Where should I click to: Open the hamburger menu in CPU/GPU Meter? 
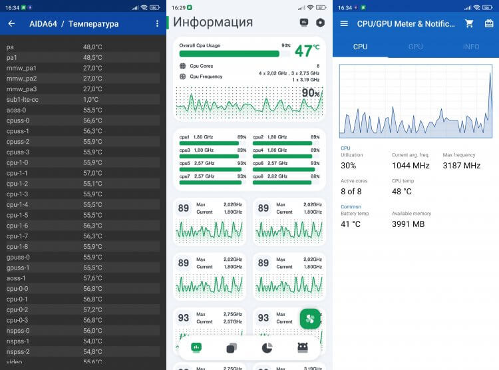[344, 23]
